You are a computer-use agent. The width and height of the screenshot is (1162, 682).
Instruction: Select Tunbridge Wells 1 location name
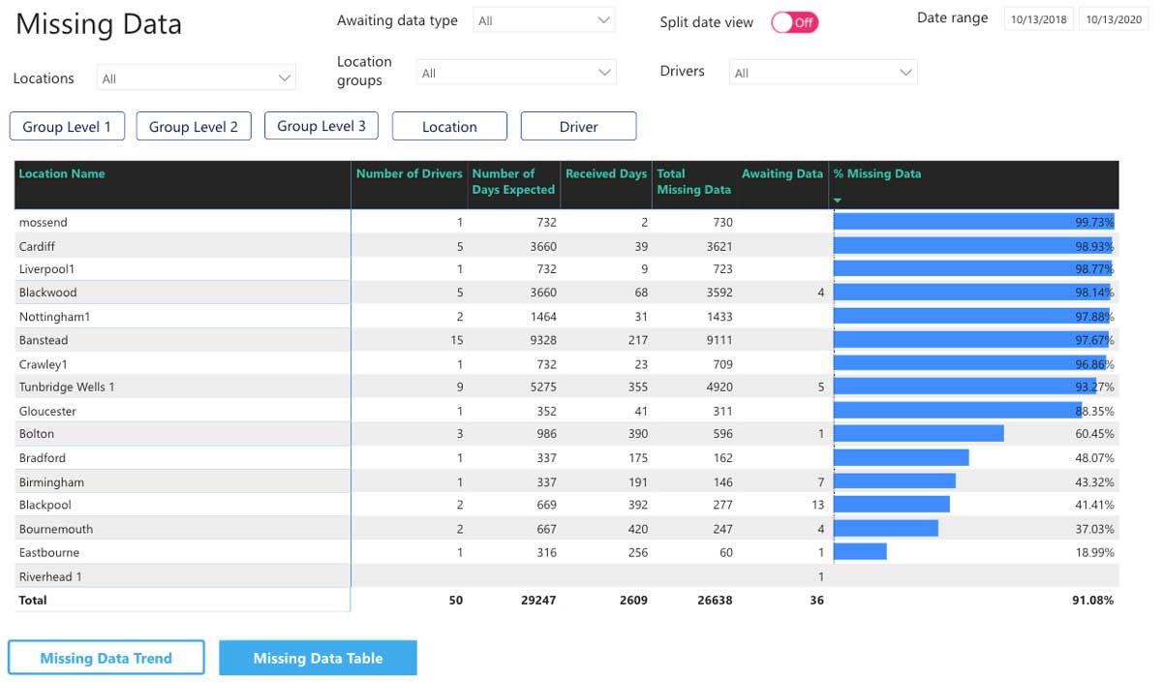[67, 387]
